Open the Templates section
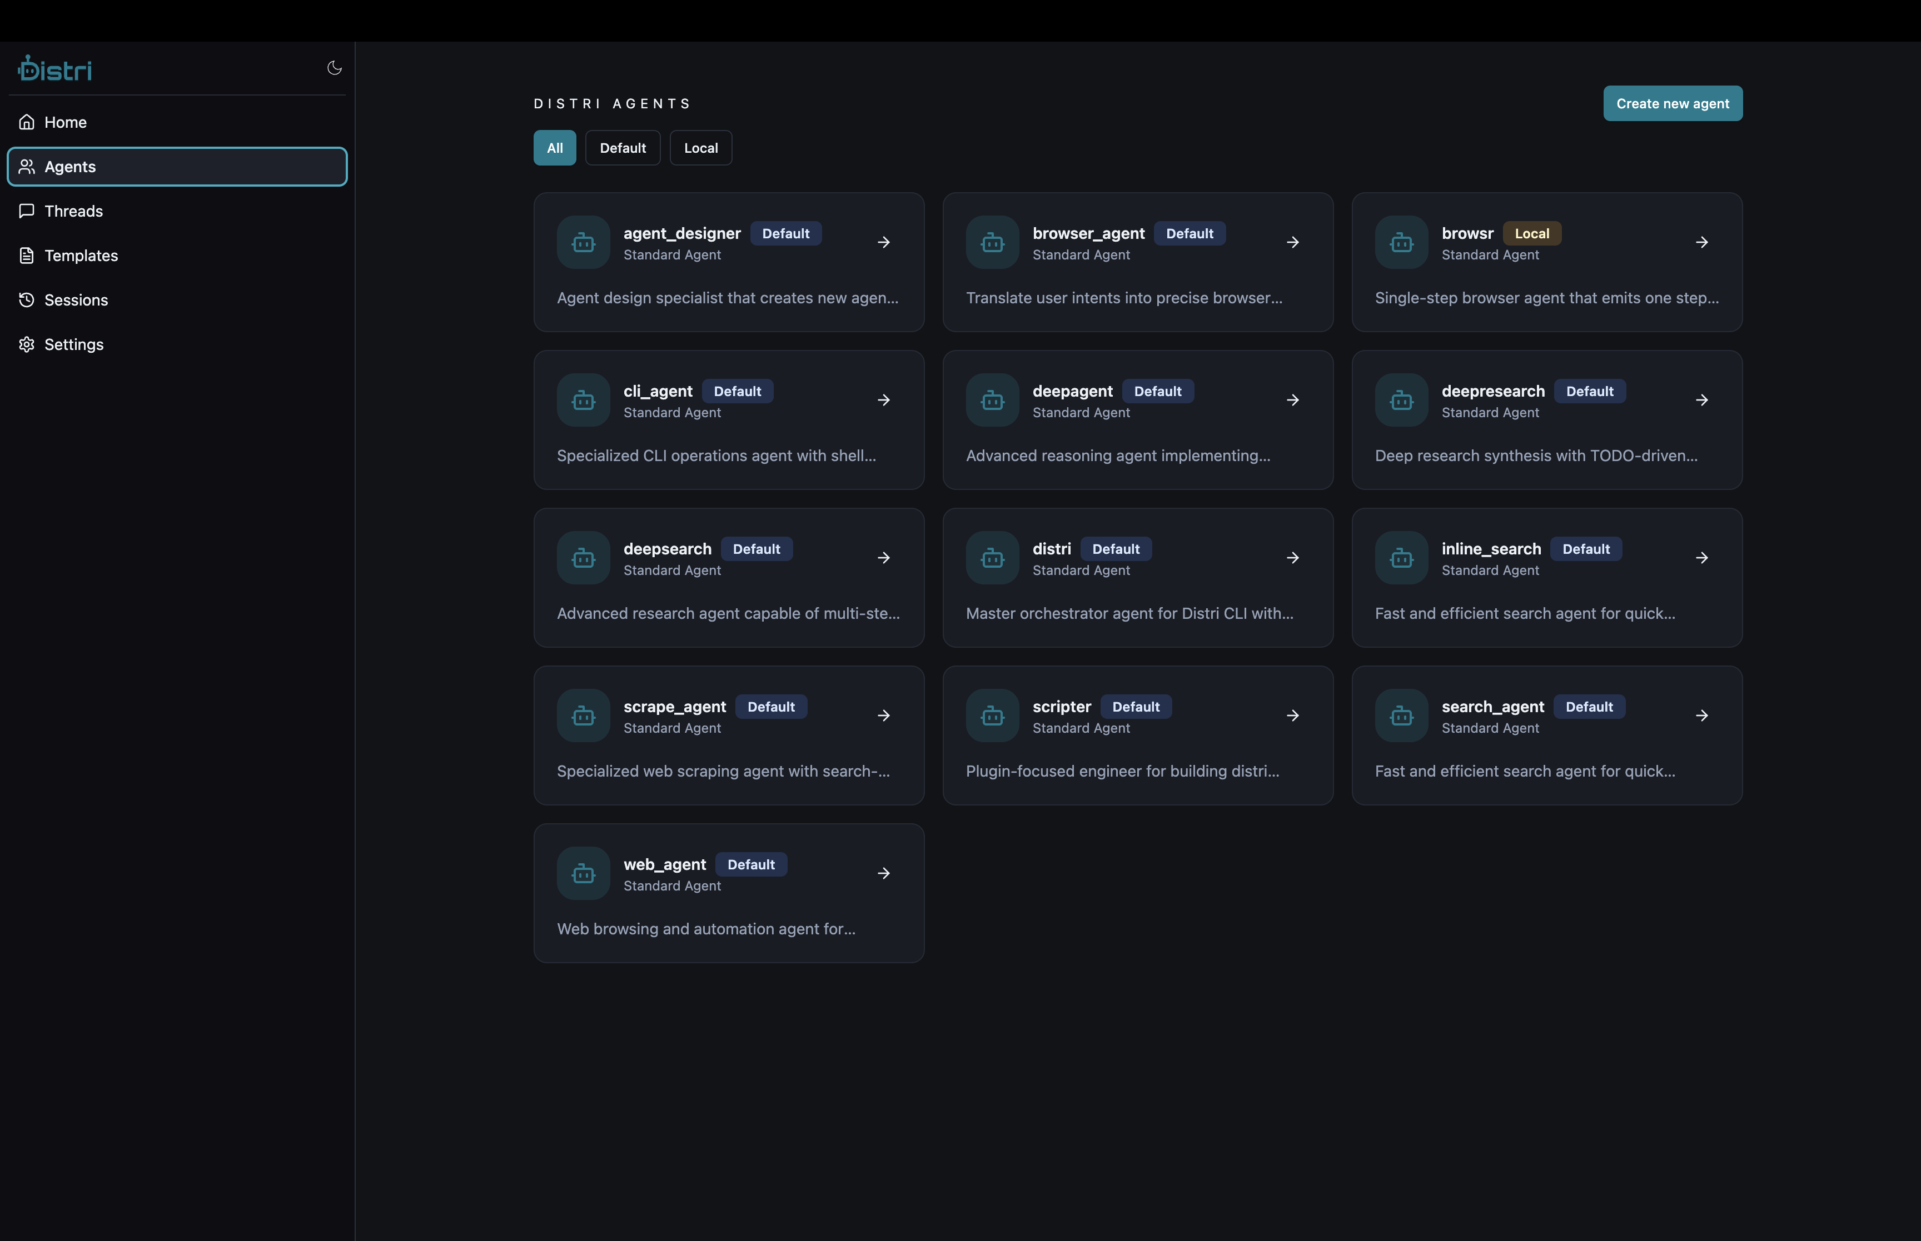Screen dimensions: 1921x1241 pos(81,256)
